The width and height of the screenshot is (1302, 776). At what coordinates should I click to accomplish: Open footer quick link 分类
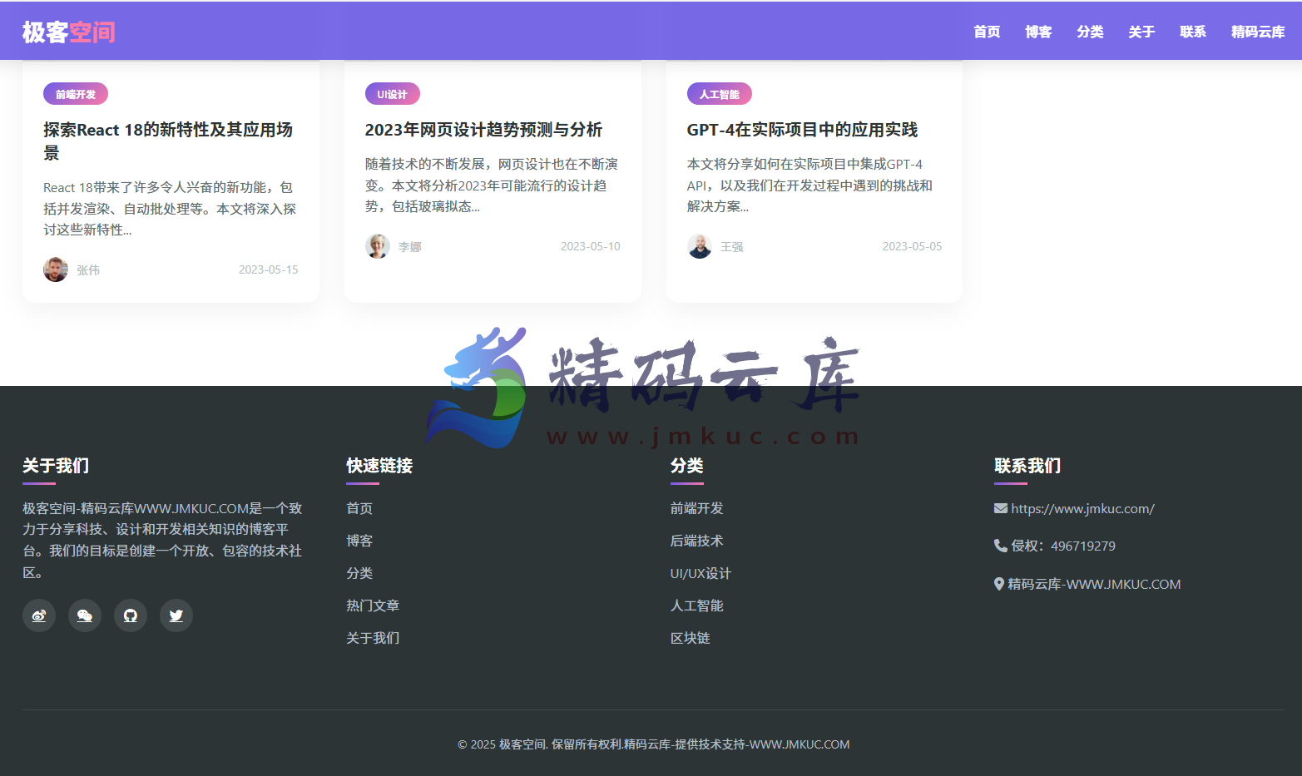[x=359, y=573]
